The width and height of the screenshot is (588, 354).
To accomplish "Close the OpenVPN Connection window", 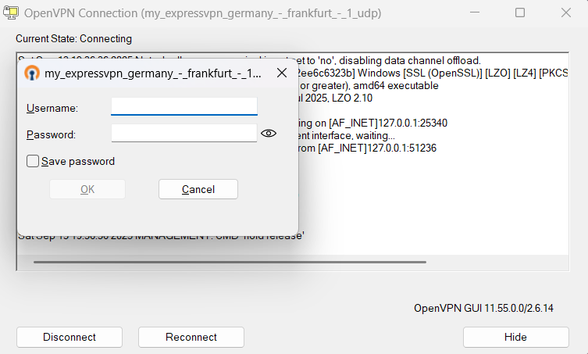I will click(566, 13).
